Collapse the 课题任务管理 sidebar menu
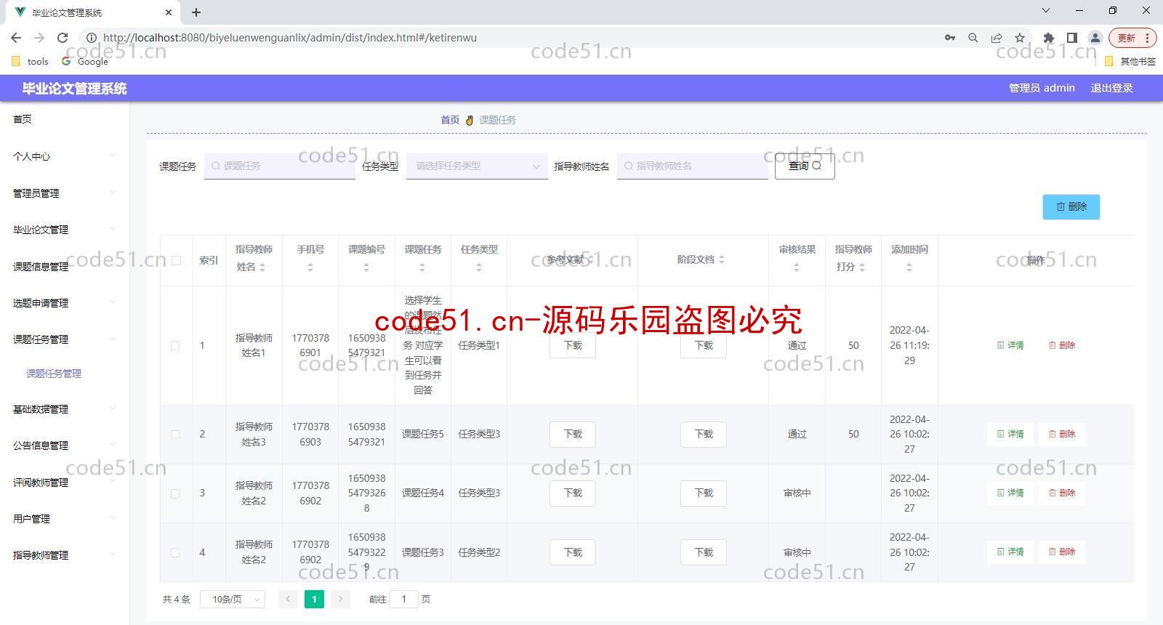This screenshot has height=625, width=1163. pyautogui.click(x=65, y=339)
